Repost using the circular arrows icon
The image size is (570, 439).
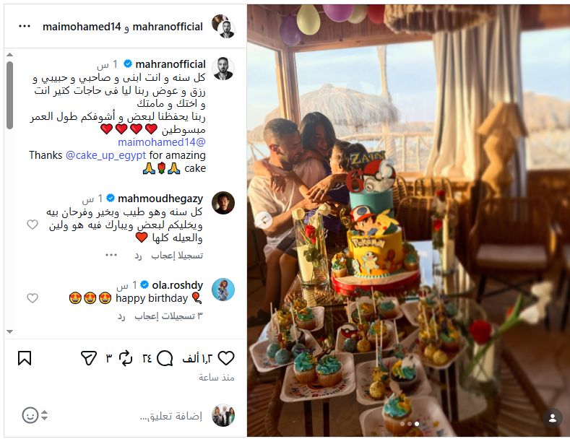coord(126,358)
